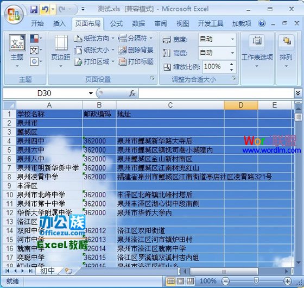Click the Insert Worksheet tab icon
The width and height of the screenshot is (304, 288).
point(68,271)
